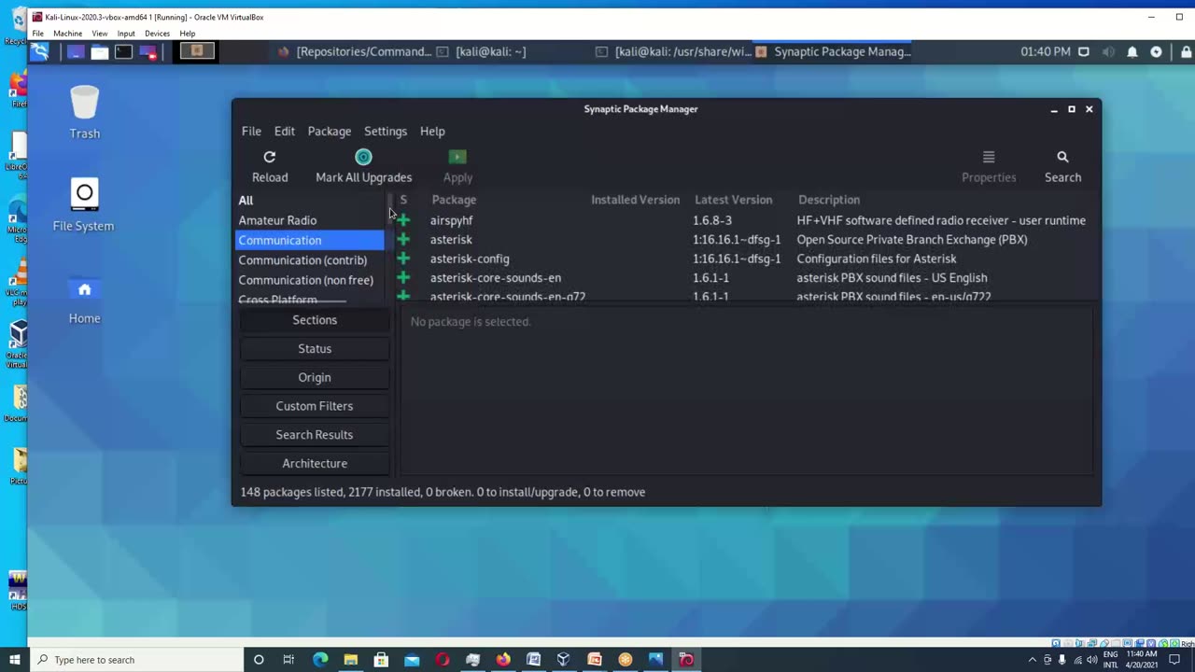1195x672 pixels.
Task: Click clock in Kali panel
Action: coord(1046,52)
